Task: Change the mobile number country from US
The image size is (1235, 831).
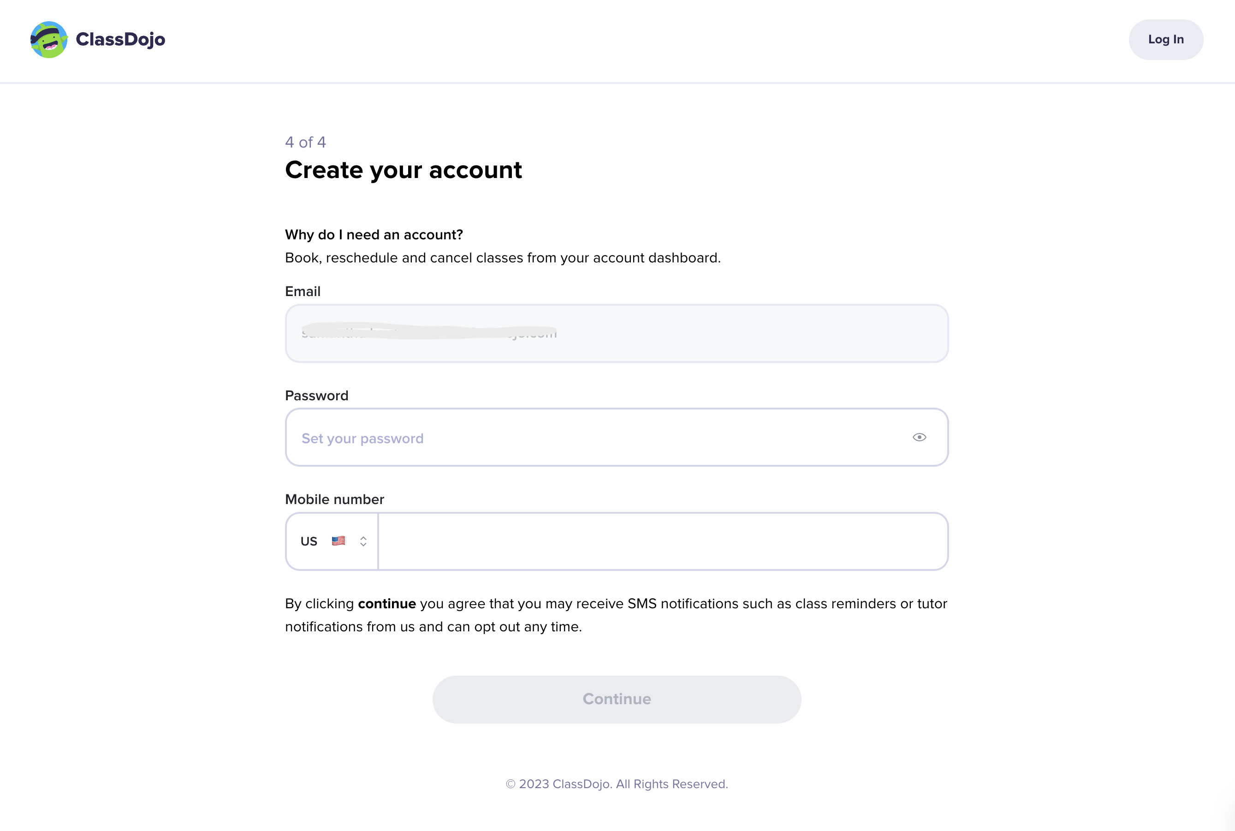Action: pos(331,540)
